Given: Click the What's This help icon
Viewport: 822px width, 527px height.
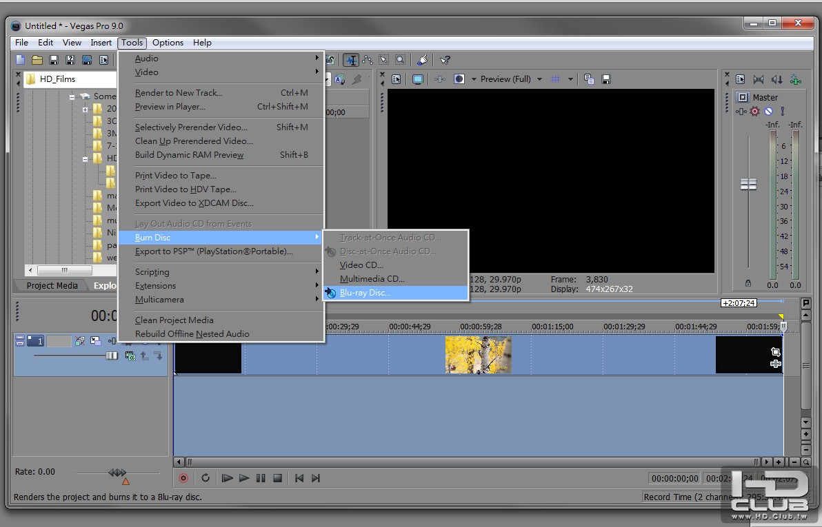Looking at the screenshot, I should click(445, 61).
